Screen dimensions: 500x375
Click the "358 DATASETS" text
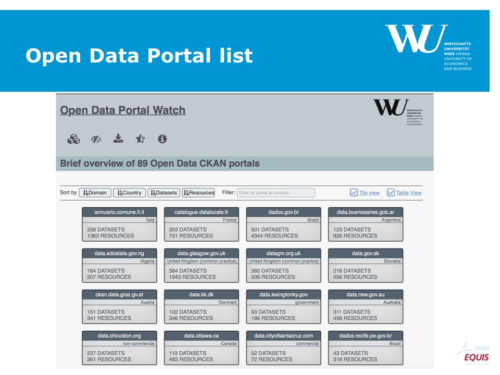click(x=106, y=229)
